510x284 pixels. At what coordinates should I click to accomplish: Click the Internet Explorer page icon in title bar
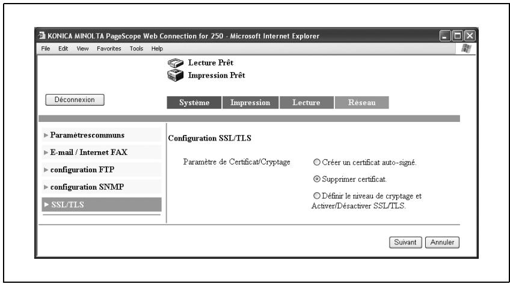[x=41, y=35]
